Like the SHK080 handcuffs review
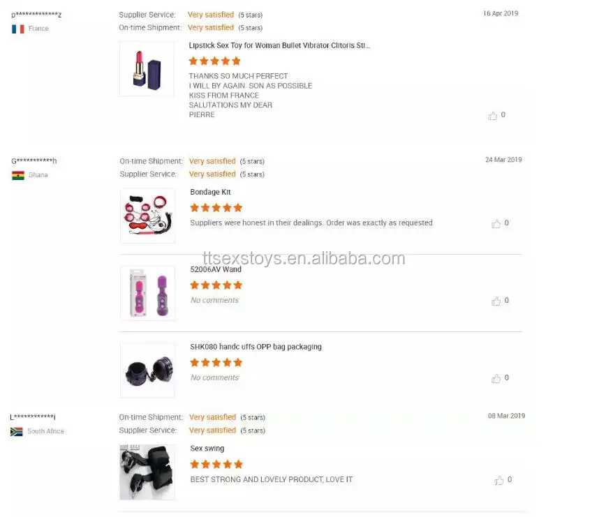The height and width of the screenshot is (517, 606). (x=496, y=379)
